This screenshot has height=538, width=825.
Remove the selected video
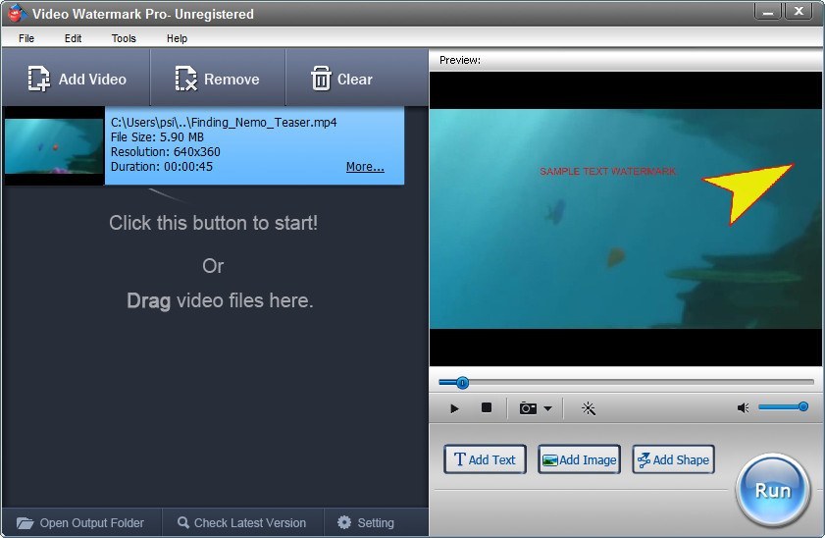(218, 79)
